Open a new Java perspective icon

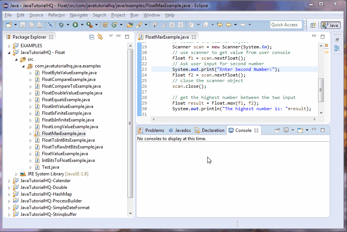(314, 25)
